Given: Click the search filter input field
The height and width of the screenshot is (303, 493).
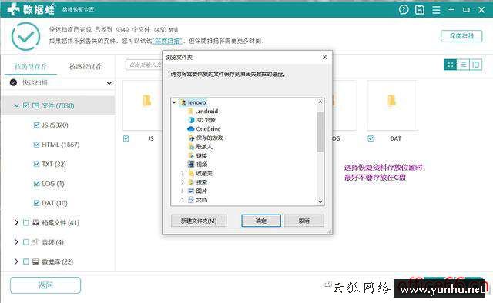Looking at the screenshot, I should coord(144,65).
